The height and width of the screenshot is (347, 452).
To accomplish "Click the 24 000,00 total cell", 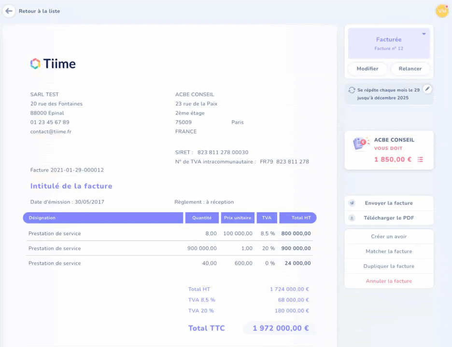I will [297, 263].
